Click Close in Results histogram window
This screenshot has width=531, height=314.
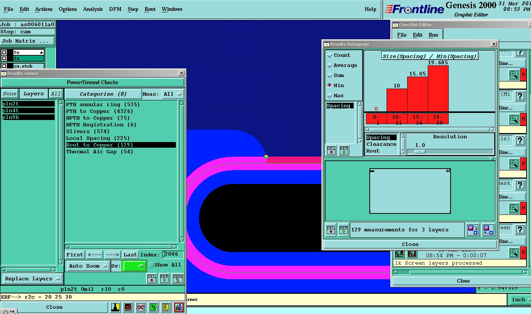[x=410, y=244]
